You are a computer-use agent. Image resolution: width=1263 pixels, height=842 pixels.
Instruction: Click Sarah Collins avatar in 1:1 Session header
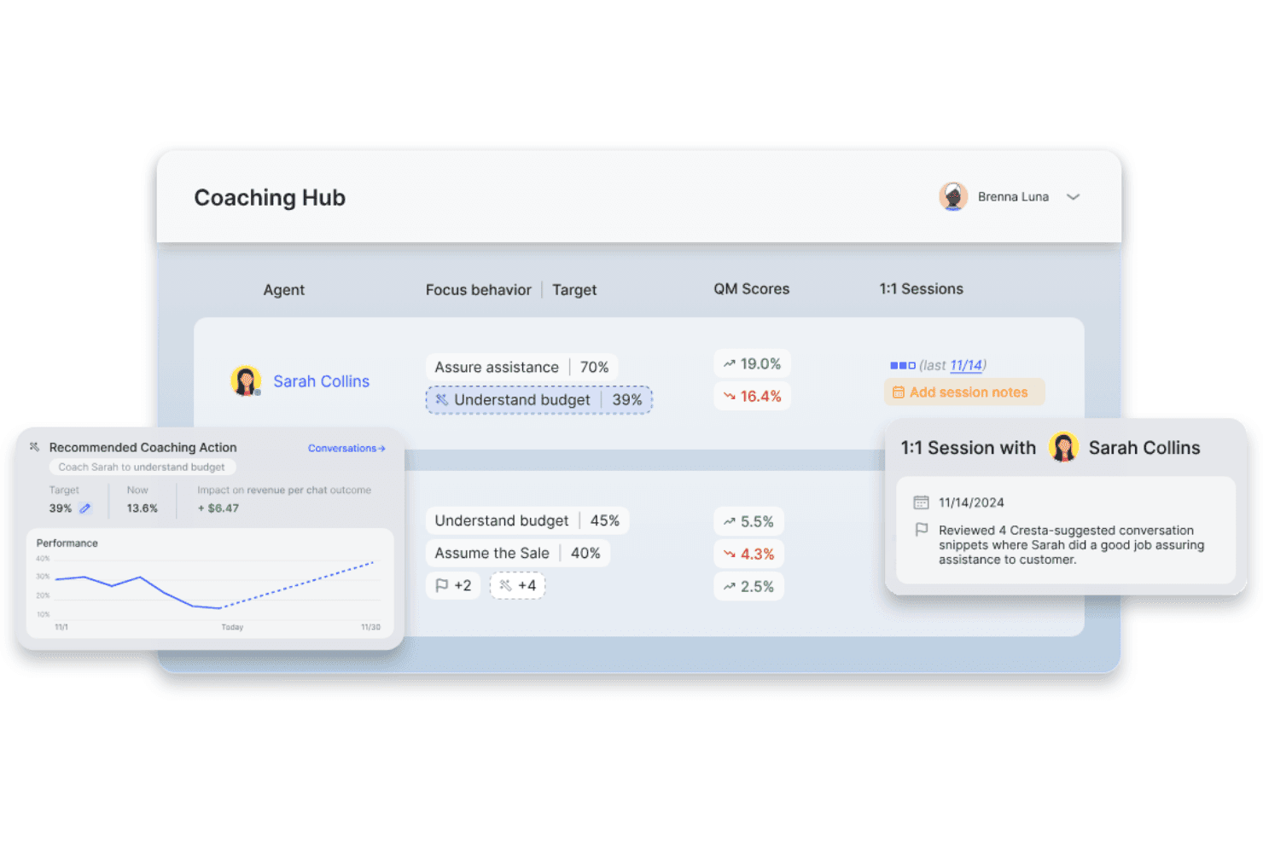pos(1063,447)
